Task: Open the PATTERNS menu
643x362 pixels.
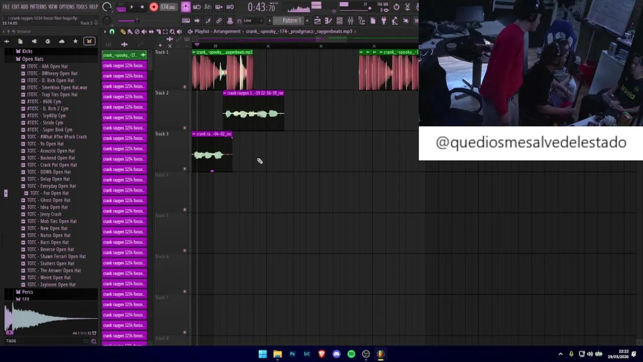Action: click(x=38, y=7)
